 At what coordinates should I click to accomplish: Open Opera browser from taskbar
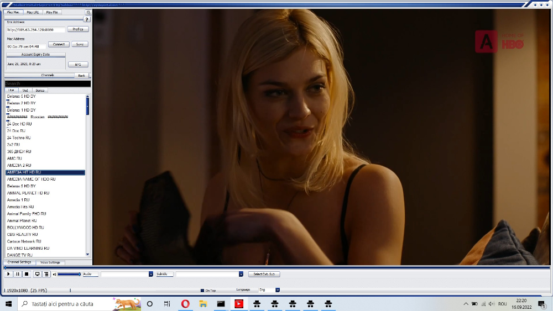pyautogui.click(x=185, y=304)
